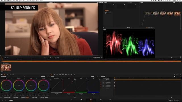Toggle the first lock icon for Corrector 2
182x102 pixels.
(x=101, y=82)
